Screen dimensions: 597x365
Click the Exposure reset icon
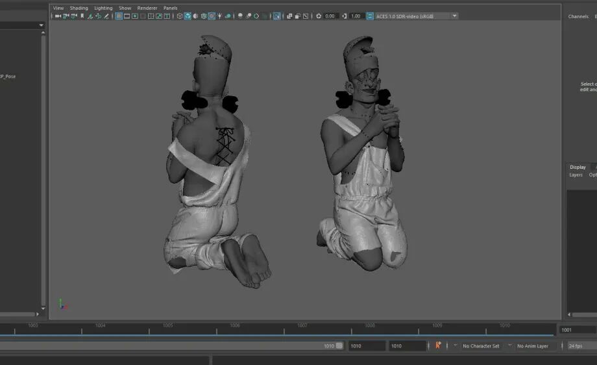[319, 16]
